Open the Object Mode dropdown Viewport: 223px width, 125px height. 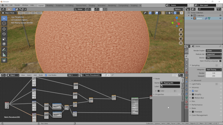(x=9, y=13)
